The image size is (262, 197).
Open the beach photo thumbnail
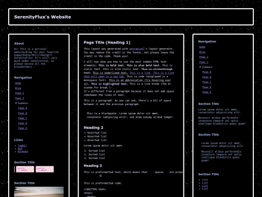(x=39, y=192)
